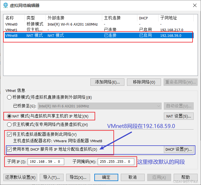This screenshot has width=201, height=185.
Task: Click the 子网地址 column header
Action: (x=176, y=18)
